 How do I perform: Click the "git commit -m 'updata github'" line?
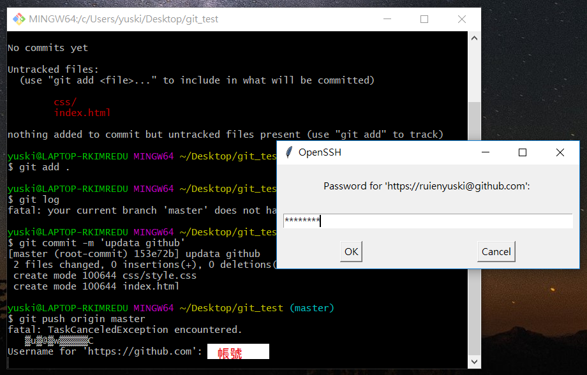pos(96,243)
